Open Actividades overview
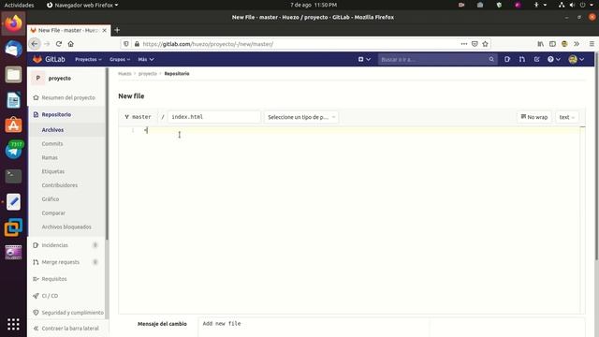The image size is (599, 337). tap(19, 5)
